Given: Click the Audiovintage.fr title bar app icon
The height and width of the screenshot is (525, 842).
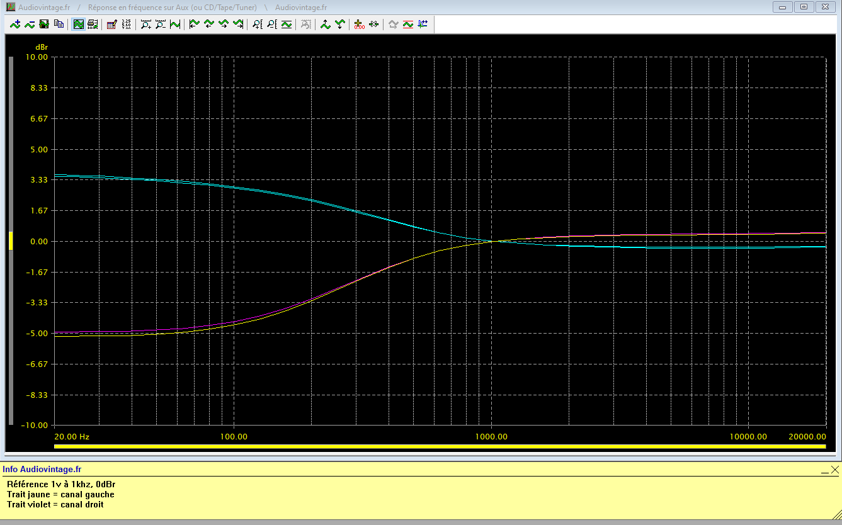Looking at the screenshot, I should (11, 7).
